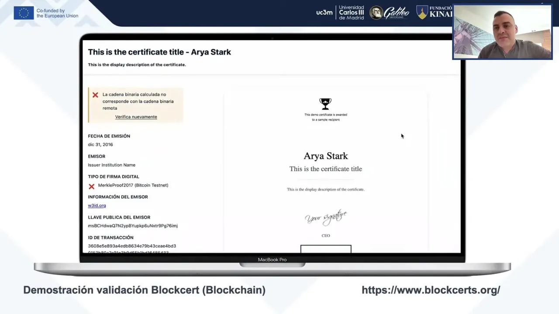Click the presenter webcam thumbnail

(x=502, y=32)
